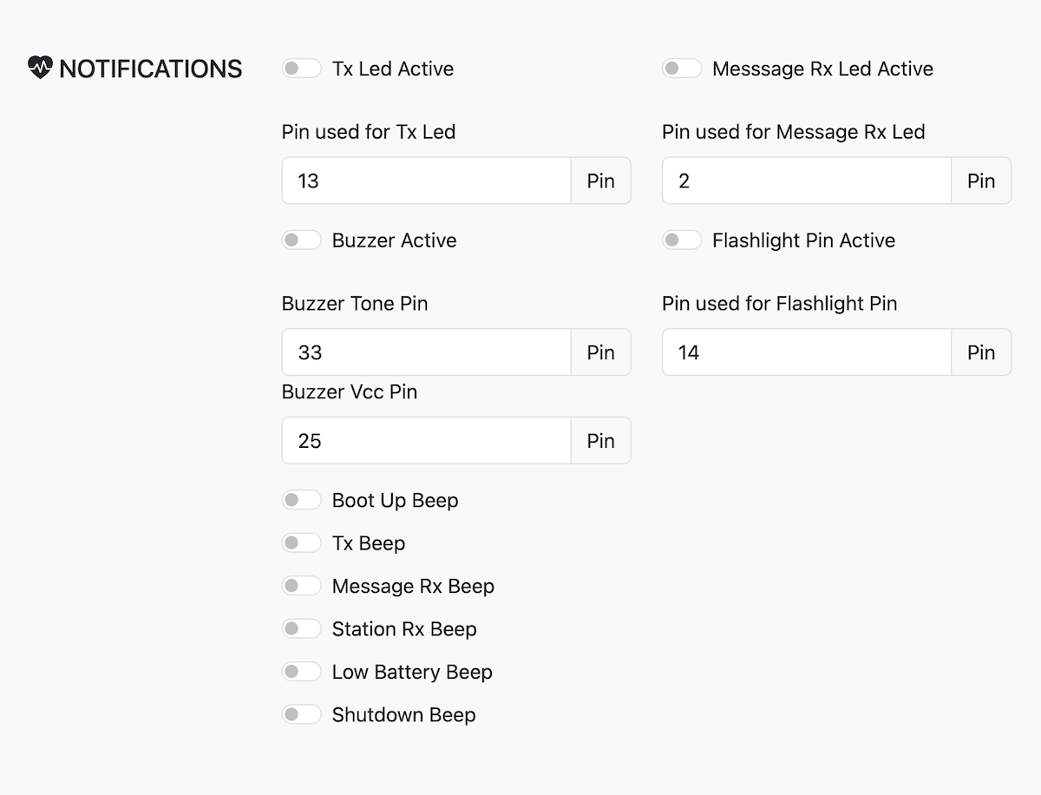
Task: Turn on Messsage Rx Led Active switch
Action: (681, 69)
